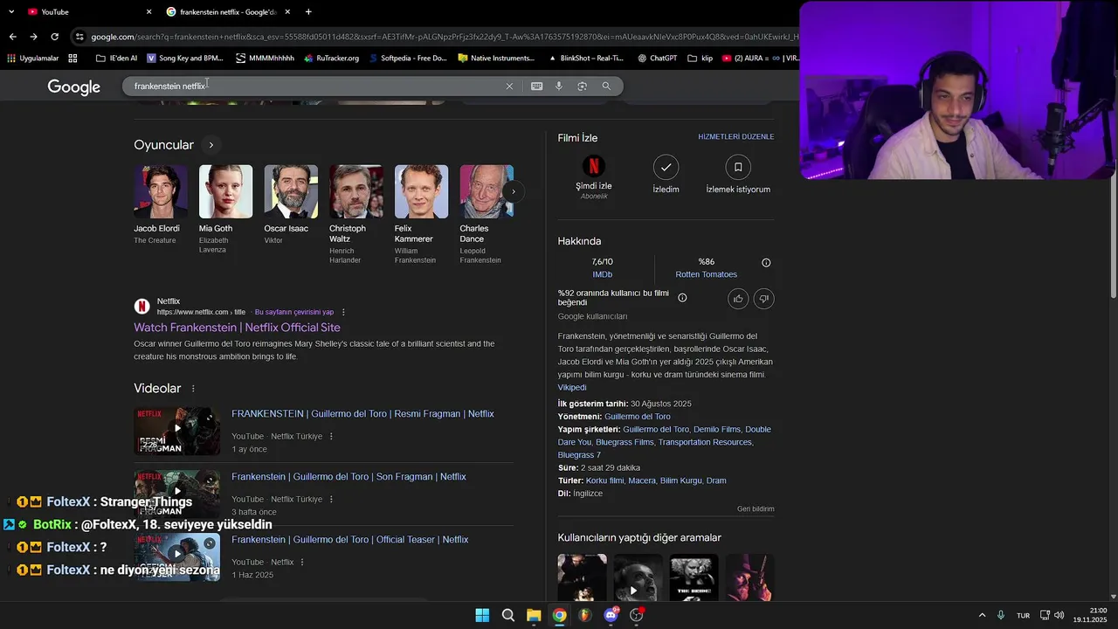This screenshot has width=1118, height=629.
Task: Open the IMDb rating link
Action: [603, 274]
